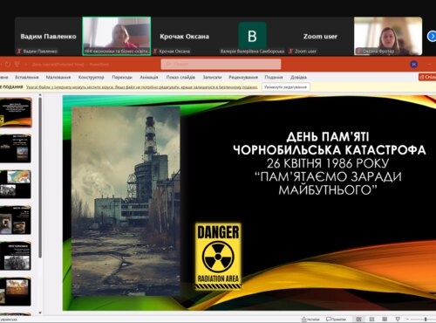Screen dimensions: 436x323
Task: Click the language indicator in the status bar
Action: click(x=9, y=320)
